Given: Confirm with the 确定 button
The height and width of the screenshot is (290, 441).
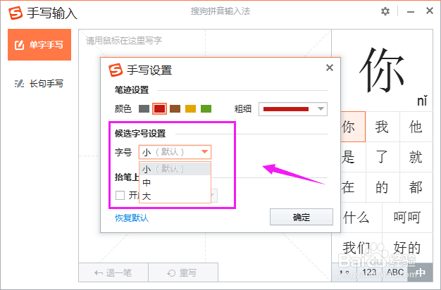Looking at the screenshot, I should click(302, 217).
